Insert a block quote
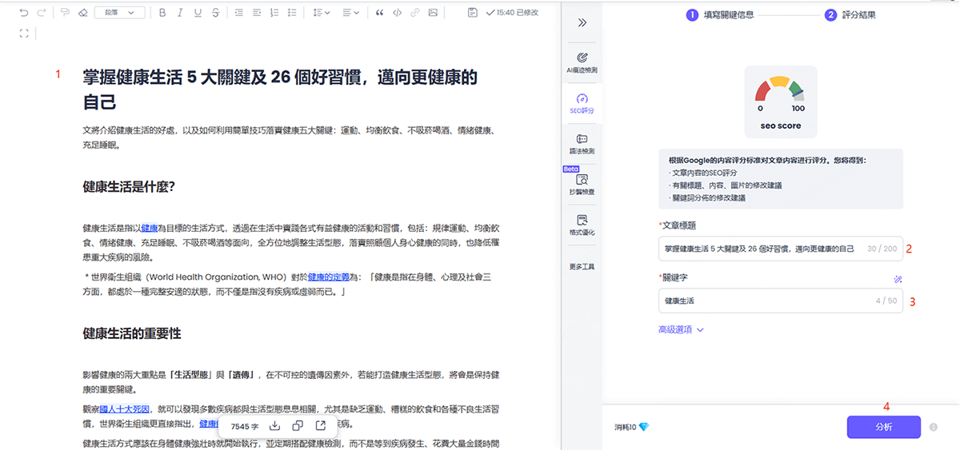This screenshot has width=960, height=450. pos(380,13)
